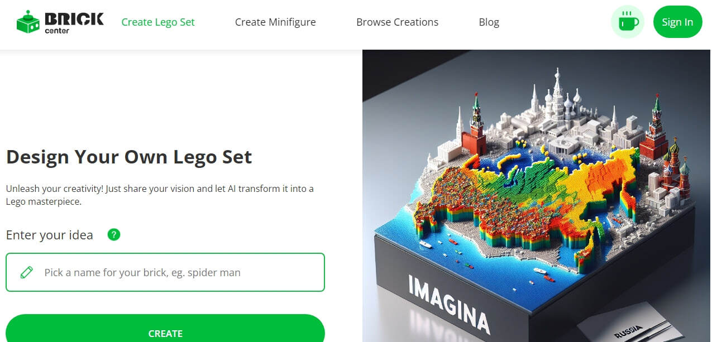Open the Create Lego Set page
This screenshot has height=342, width=712.
click(158, 22)
